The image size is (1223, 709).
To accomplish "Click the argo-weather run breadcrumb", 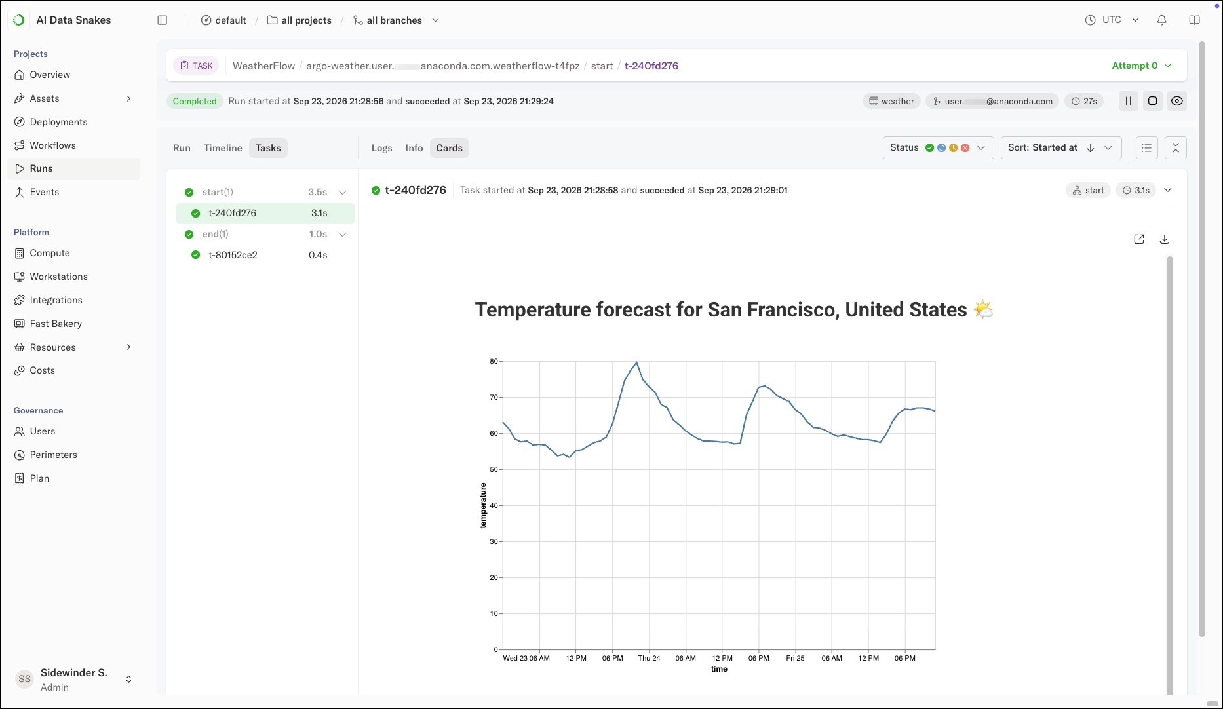I will [x=443, y=66].
